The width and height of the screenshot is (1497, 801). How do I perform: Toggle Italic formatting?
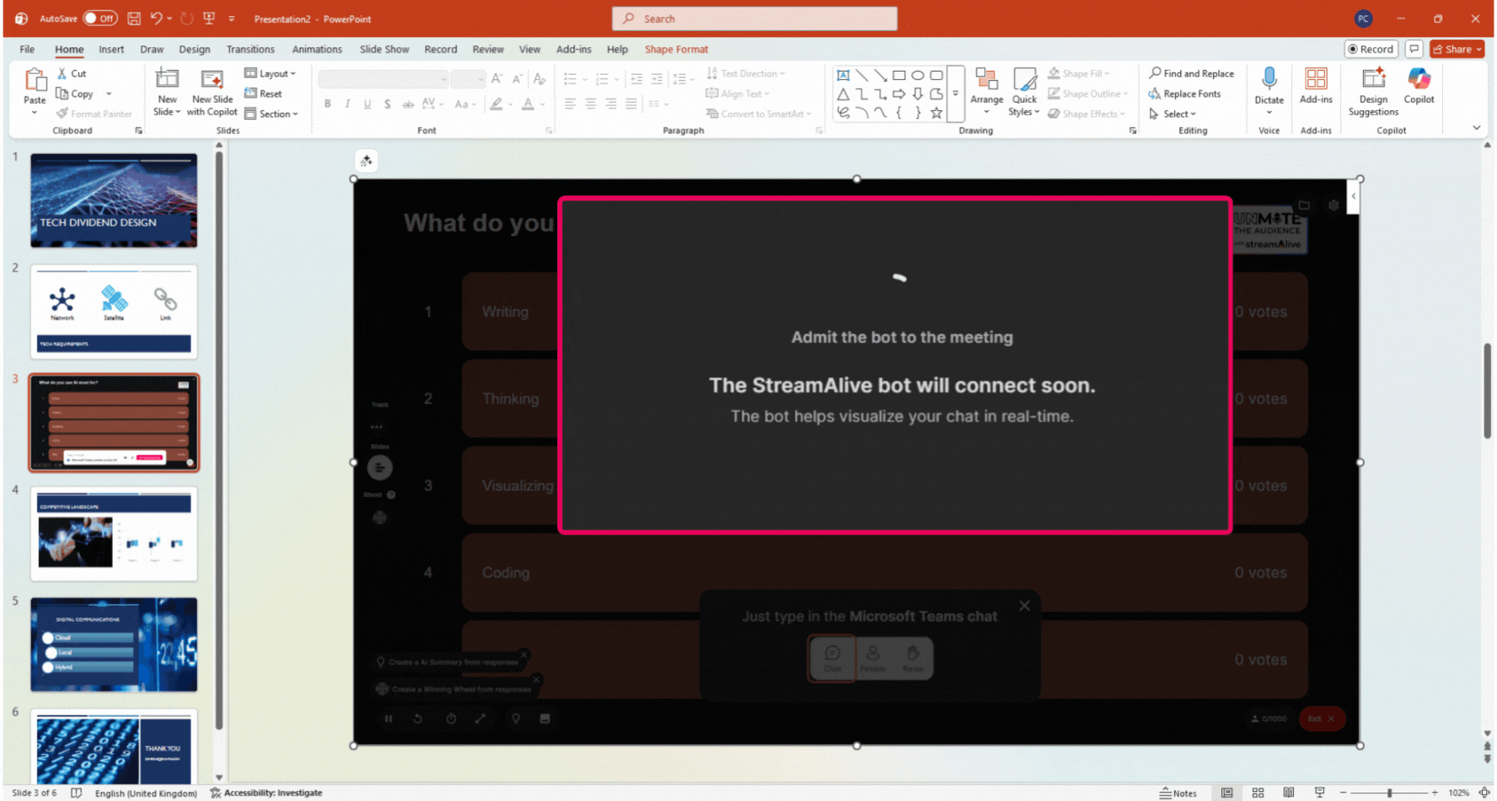tap(347, 104)
